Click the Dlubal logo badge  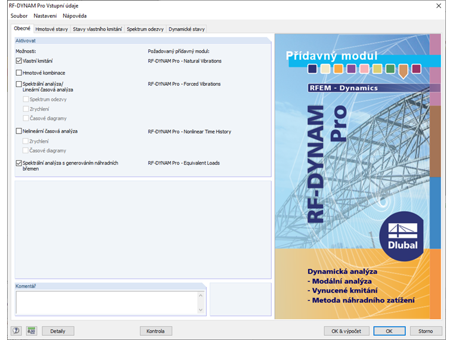(402, 236)
